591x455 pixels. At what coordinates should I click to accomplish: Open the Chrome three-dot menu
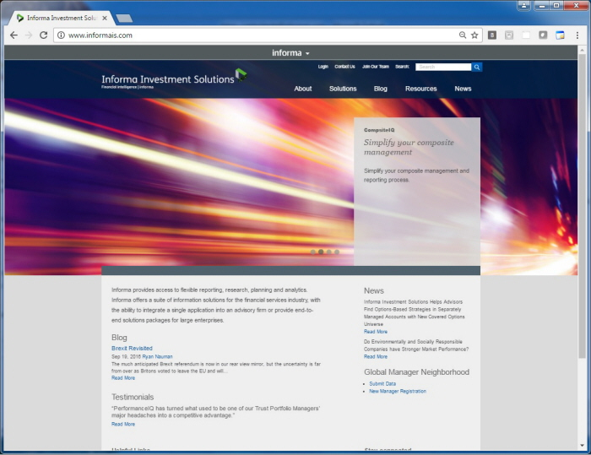(577, 35)
